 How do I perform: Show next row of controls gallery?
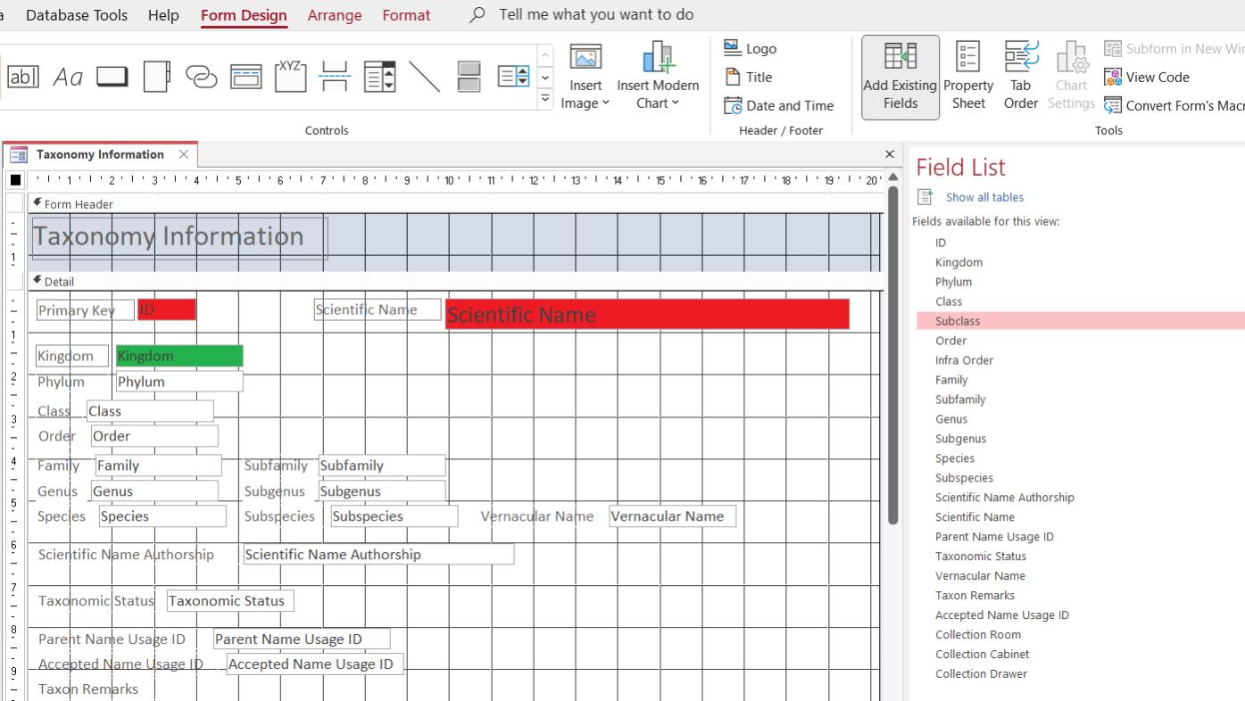545,78
